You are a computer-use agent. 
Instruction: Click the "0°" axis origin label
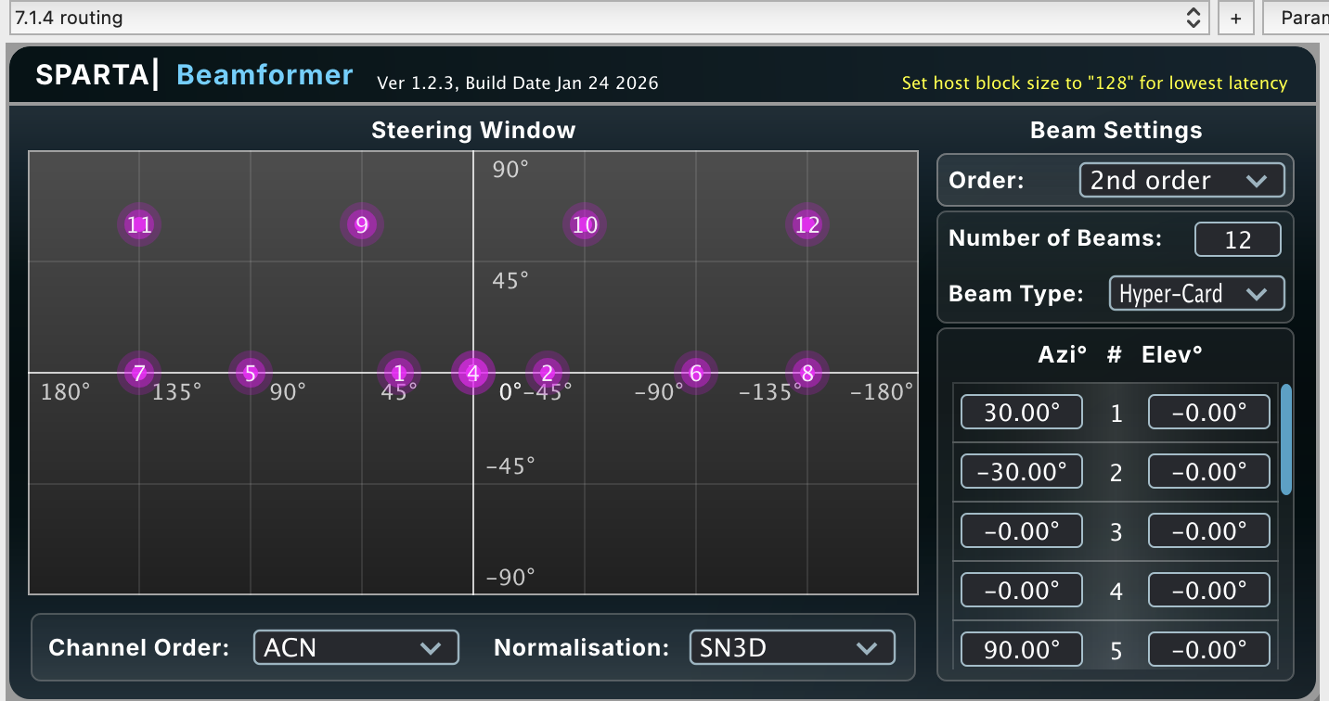510,392
